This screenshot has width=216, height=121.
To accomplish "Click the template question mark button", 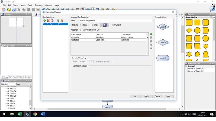I will [105, 25].
